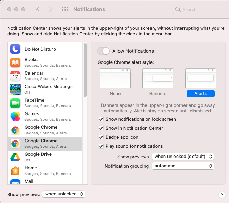The width and height of the screenshot is (229, 203).
Task: Uncheck Badge app icon
Action: pos(101,137)
